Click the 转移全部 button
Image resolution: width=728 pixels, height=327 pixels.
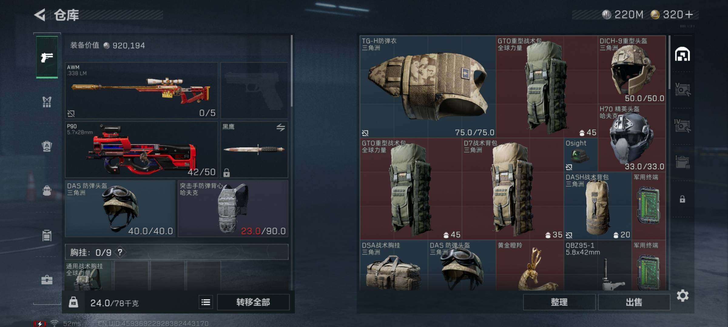[x=253, y=302]
